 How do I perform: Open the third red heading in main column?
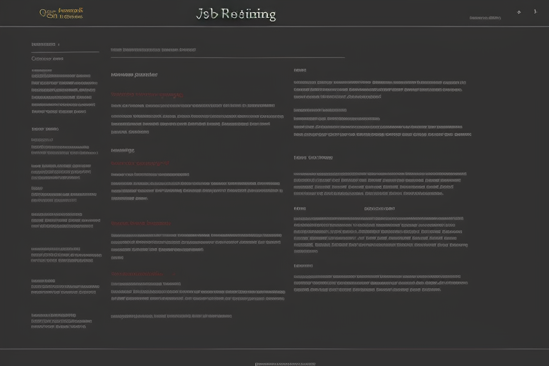pyautogui.click(x=141, y=224)
